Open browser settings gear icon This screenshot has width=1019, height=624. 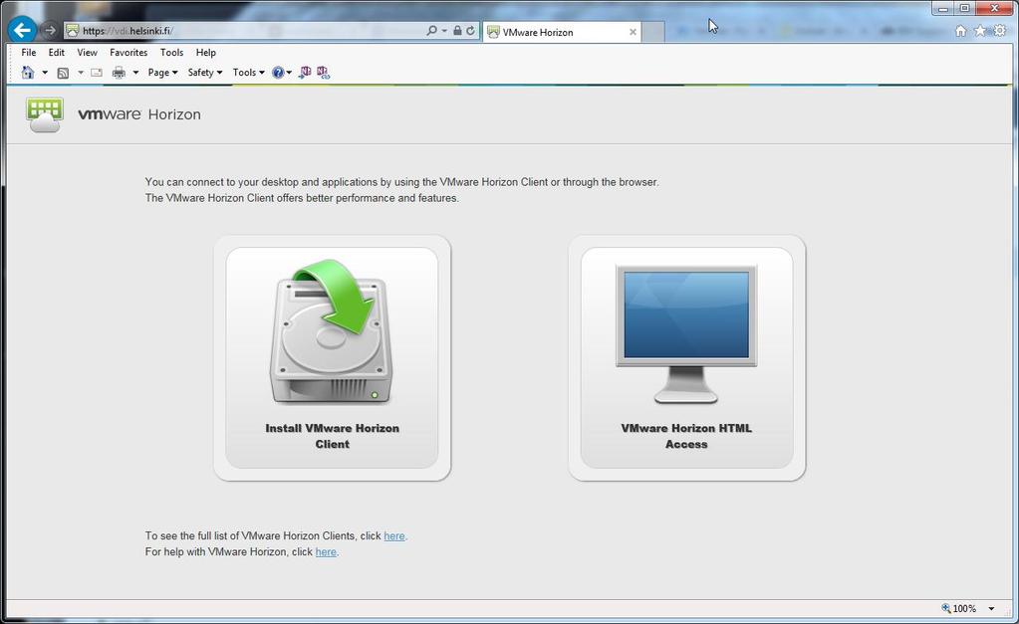(x=999, y=31)
